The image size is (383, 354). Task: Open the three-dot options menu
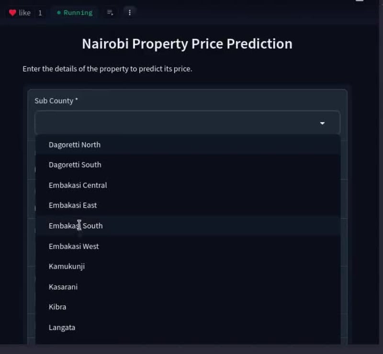coord(129,12)
